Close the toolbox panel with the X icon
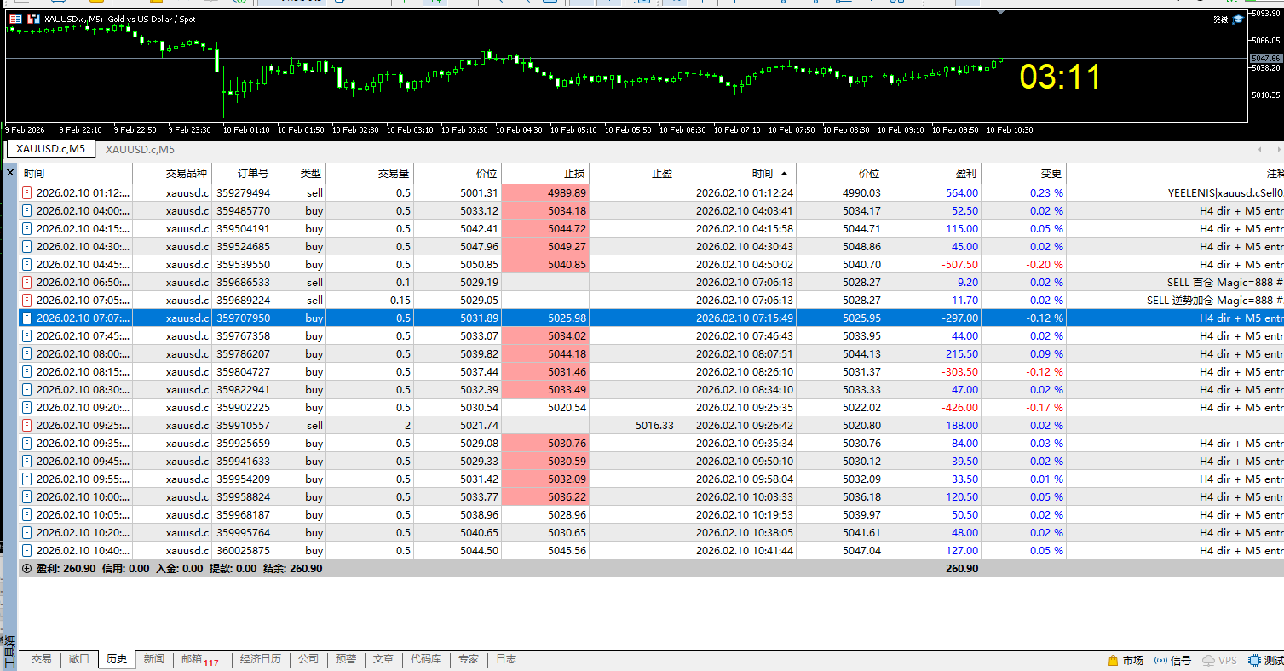 pos(10,173)
